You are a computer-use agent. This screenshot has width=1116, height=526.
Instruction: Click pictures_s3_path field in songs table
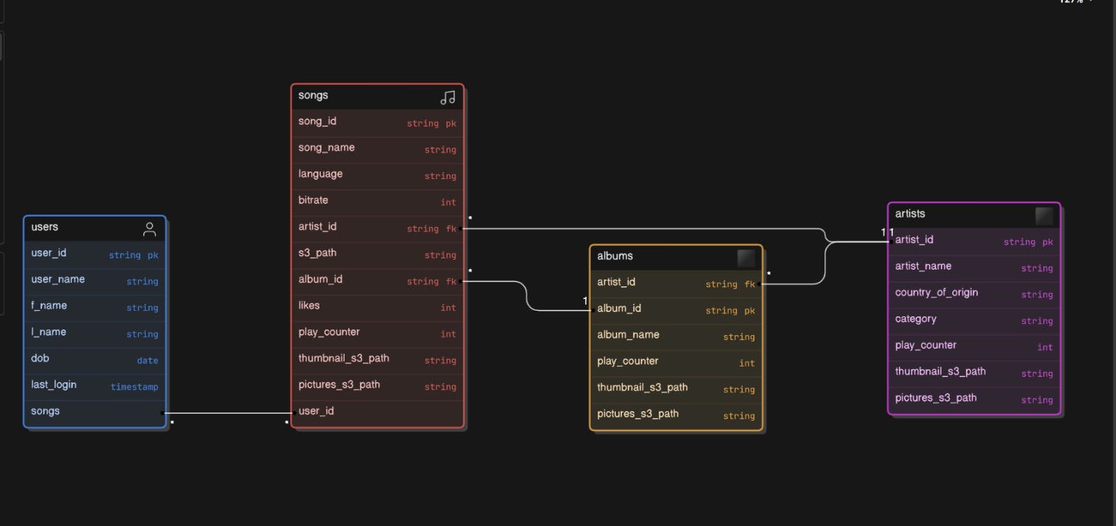(x=377, y=387)
